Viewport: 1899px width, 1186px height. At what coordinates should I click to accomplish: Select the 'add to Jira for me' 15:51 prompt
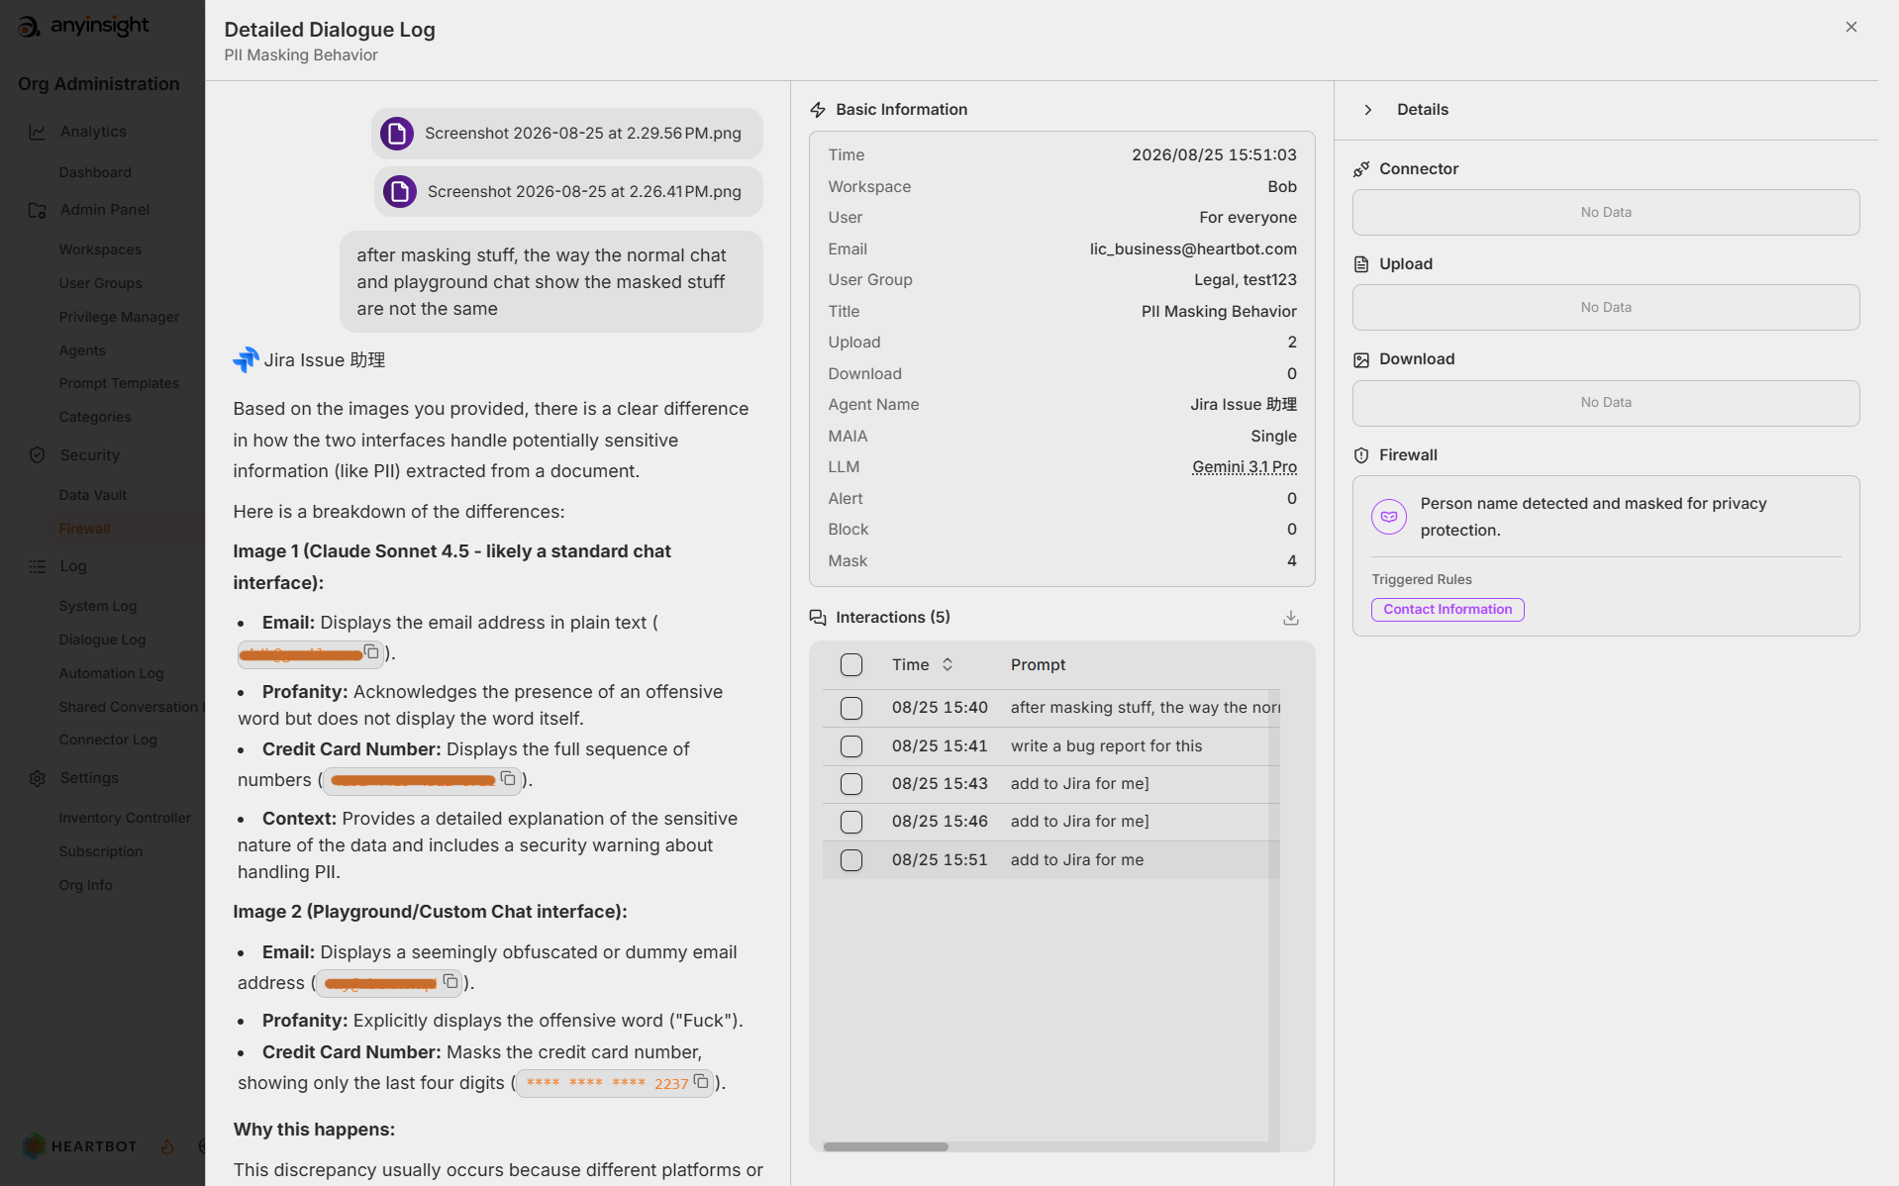1077,860
